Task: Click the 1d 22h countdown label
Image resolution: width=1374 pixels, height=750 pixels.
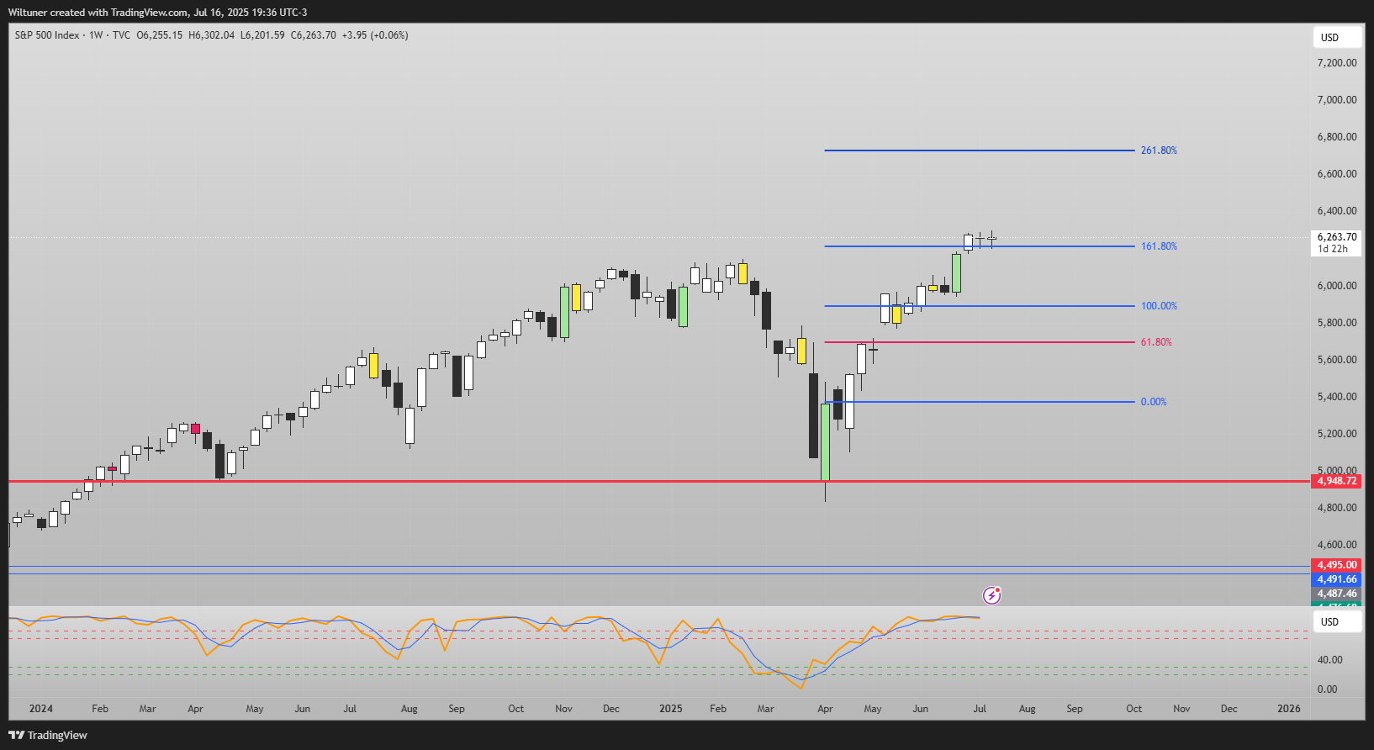Action: (x=1333, y=249)
